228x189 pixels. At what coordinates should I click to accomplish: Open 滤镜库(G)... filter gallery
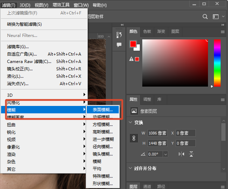(44, 47)
